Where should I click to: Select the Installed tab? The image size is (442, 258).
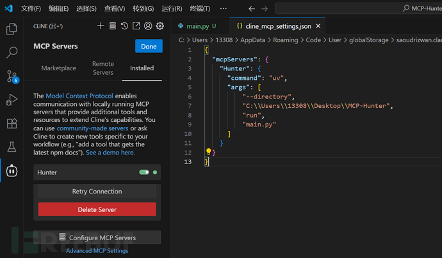(x=142, y=68)
